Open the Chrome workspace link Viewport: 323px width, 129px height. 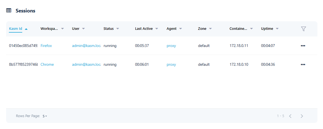[47, 65]
